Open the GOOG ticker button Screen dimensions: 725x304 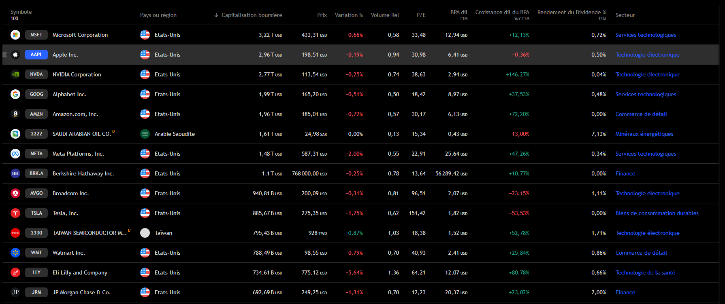(36, 94)
